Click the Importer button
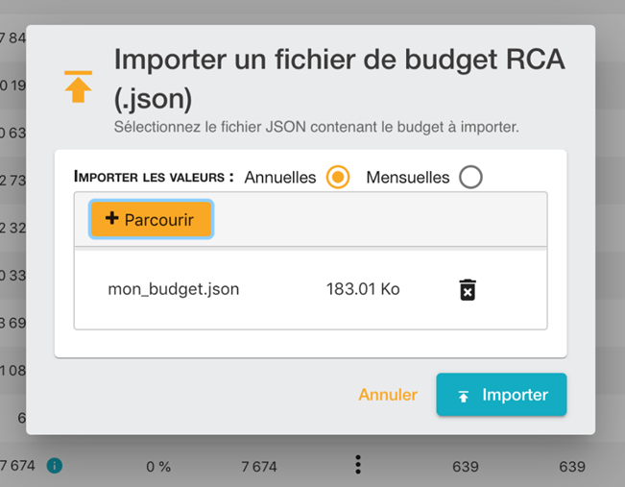The image size is (625, 487). (501, 395)
